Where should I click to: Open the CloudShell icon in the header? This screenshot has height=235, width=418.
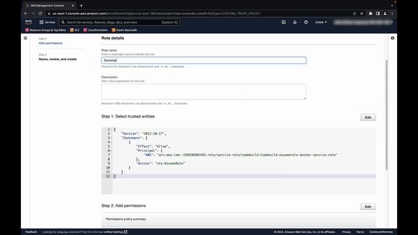click(283, 22)
